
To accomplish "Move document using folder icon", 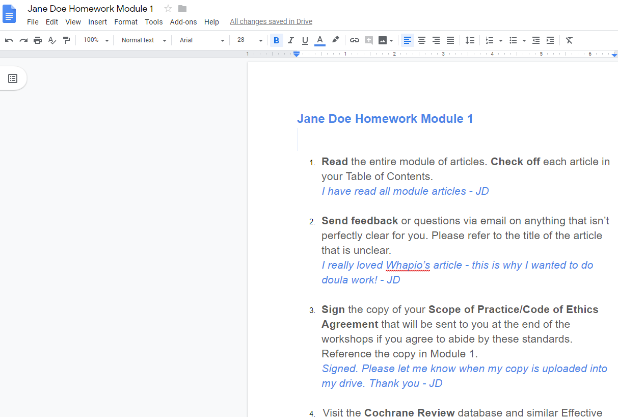I will tap(182, 9).
